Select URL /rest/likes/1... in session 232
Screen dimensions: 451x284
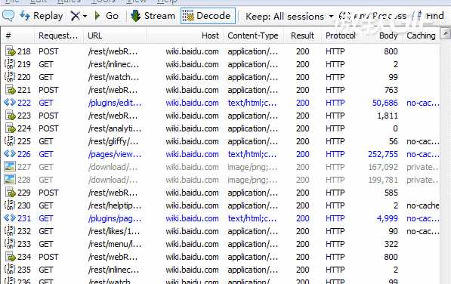pyautogui.click(x=114, y=231)
